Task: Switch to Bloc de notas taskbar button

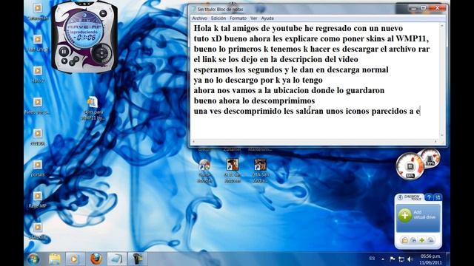Action: coord(117,259)
